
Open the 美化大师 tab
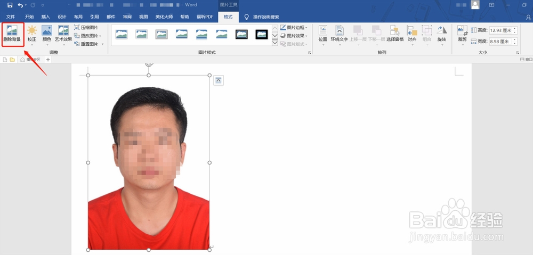(164, 17)
